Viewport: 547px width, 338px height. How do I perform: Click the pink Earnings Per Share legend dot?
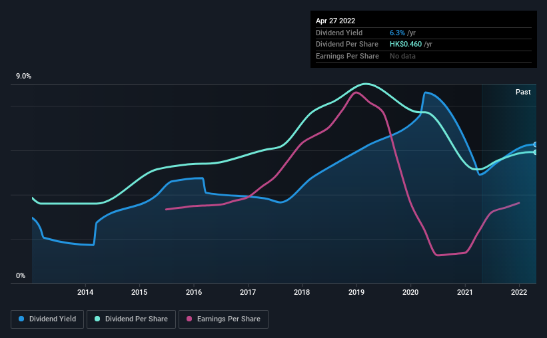click(189, 319)
